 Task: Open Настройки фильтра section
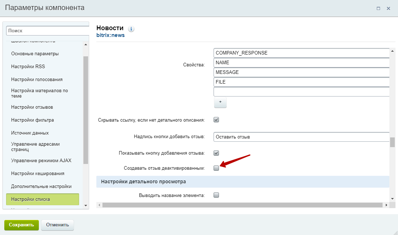pyautogui.click(x=32, y=120)
